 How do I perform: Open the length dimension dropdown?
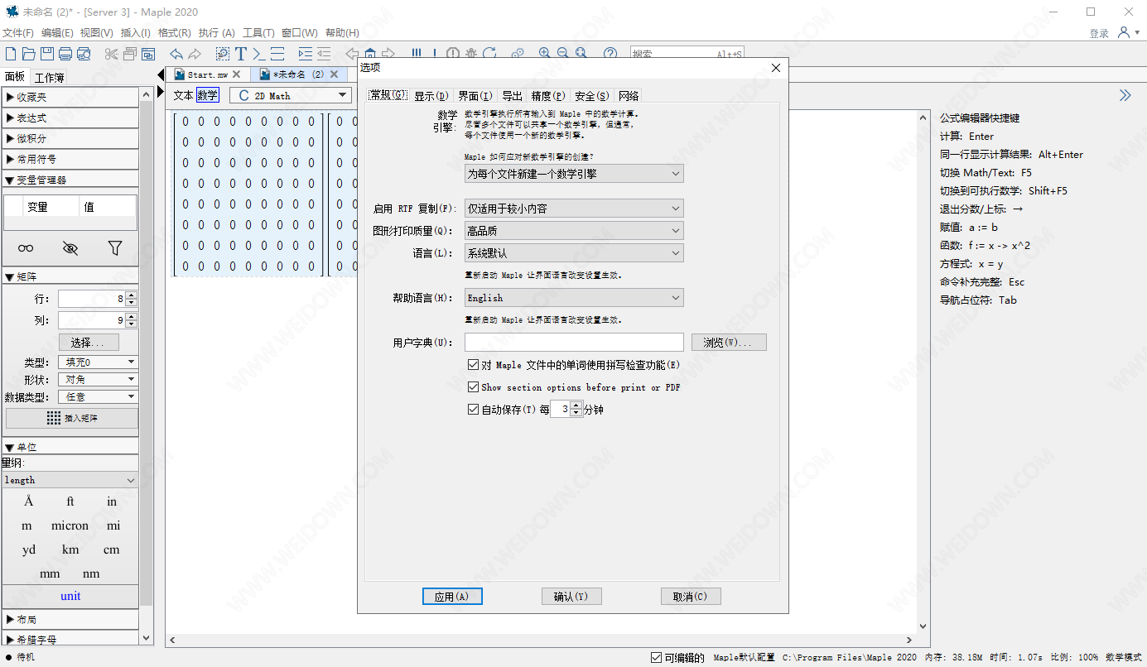pyautogui.click(x=70, y=480)
